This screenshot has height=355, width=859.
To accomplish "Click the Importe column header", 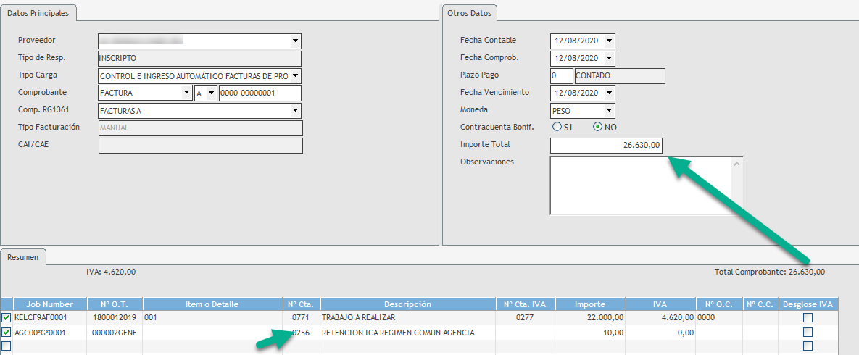I will pos(589,304).
